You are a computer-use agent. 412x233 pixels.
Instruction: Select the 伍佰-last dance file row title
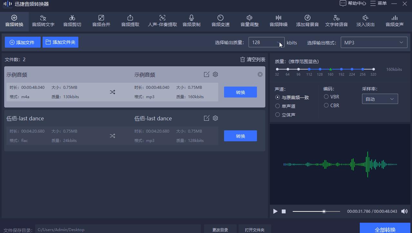25,118
